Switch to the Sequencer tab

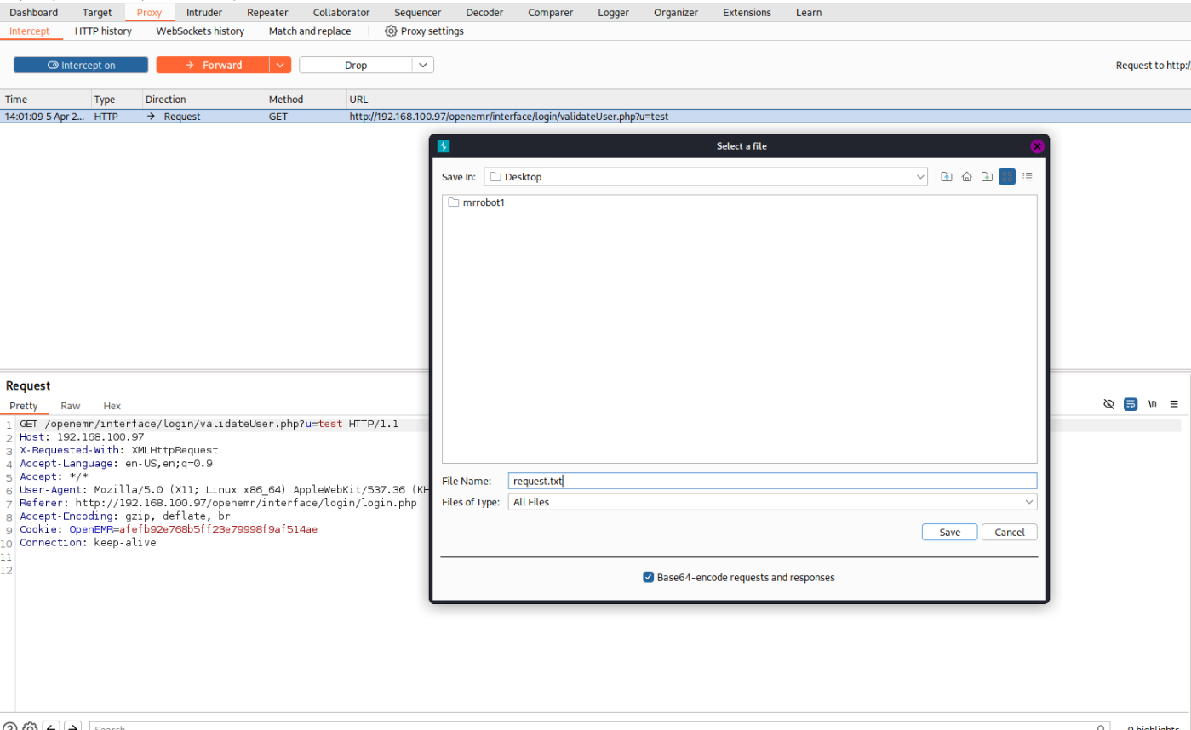click(418, 13)
